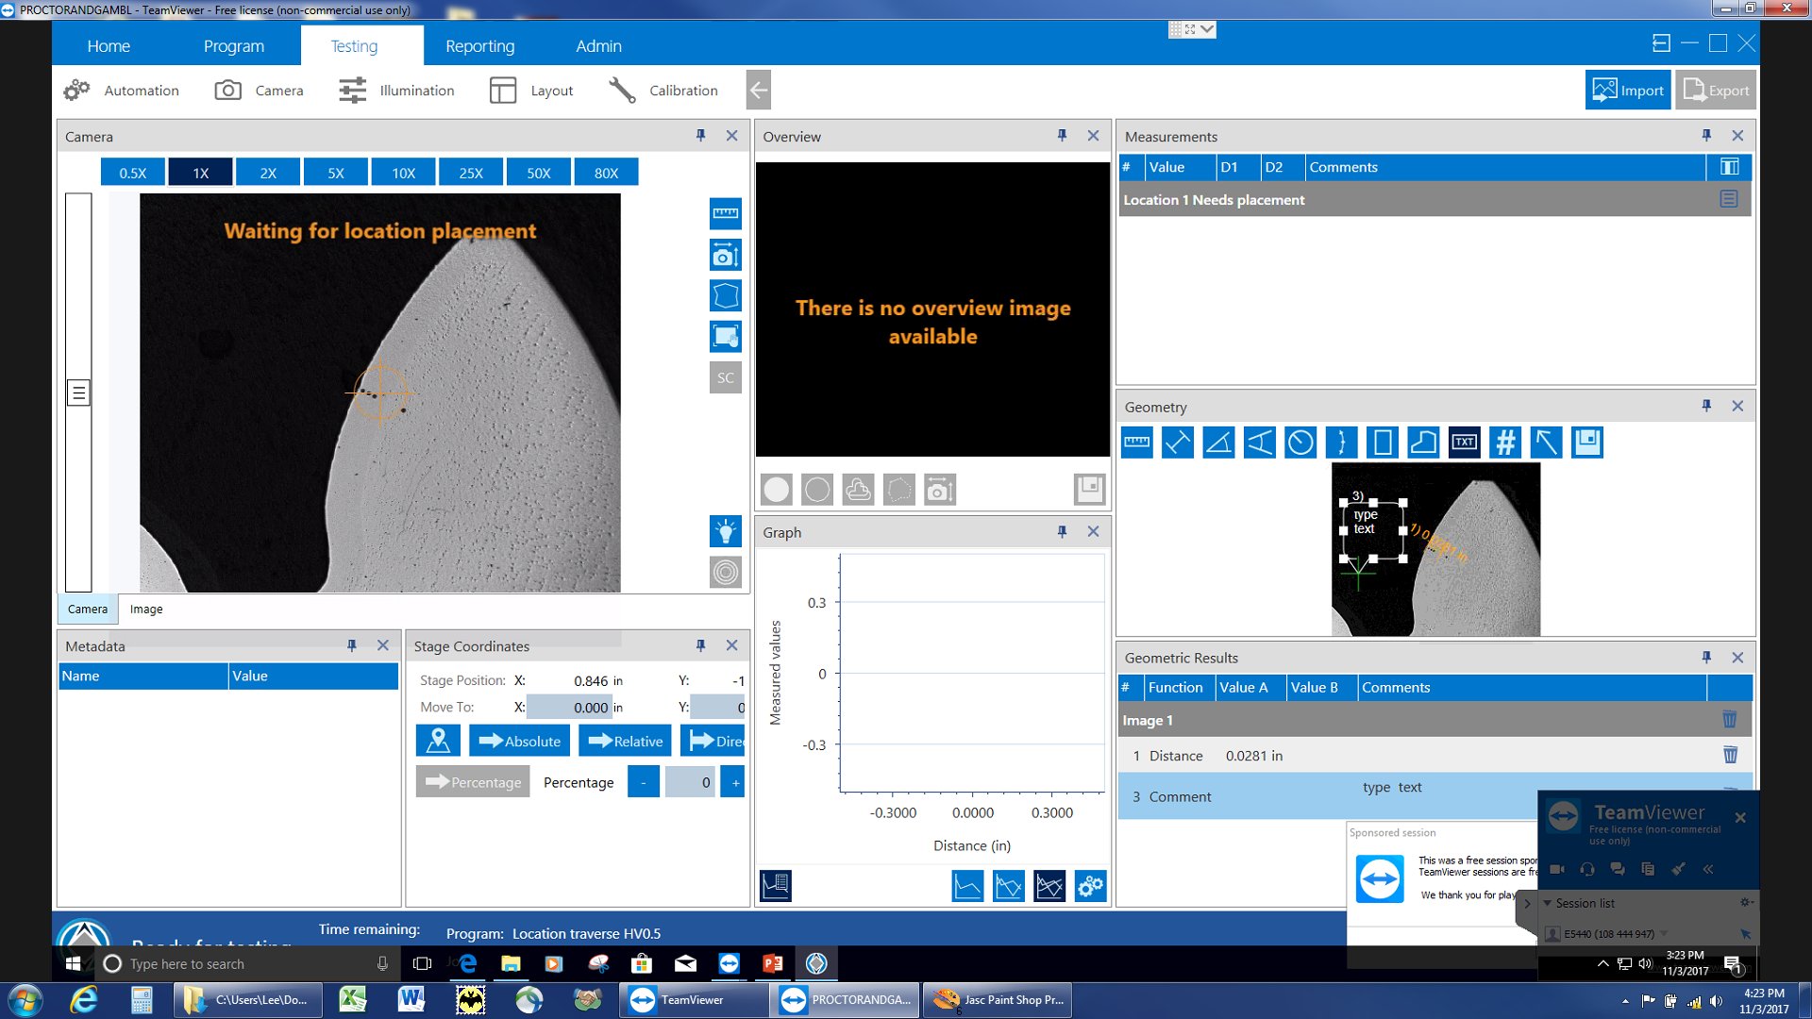Switch to the Program tab

coord(234,46)
